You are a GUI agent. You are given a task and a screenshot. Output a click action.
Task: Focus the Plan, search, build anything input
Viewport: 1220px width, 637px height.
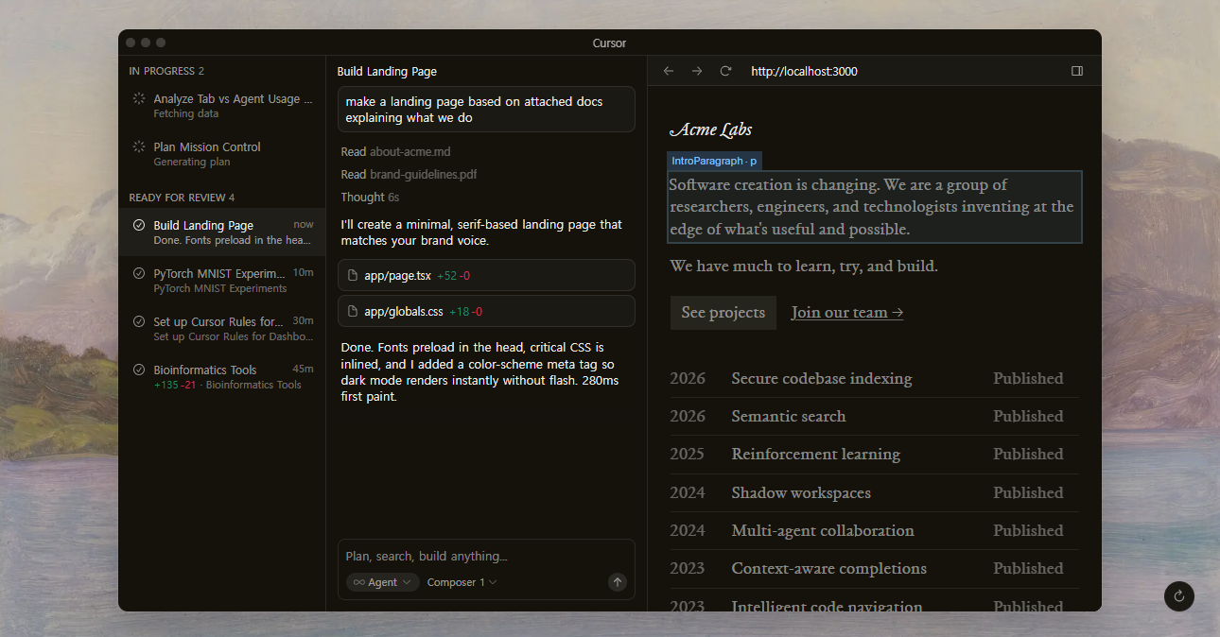pyautogui.click(x=486, y=556)
